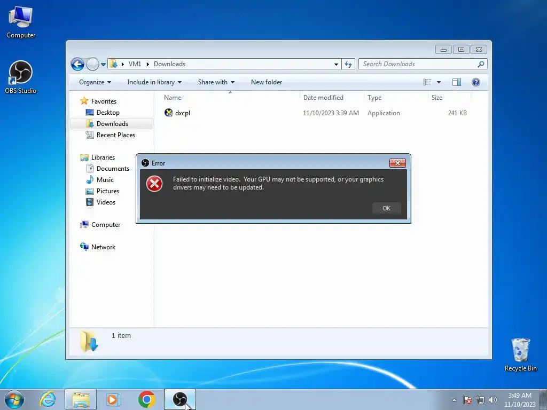Select Favorites in the navigation pane
Screen dimensions: 547x410
coord(98,101)
